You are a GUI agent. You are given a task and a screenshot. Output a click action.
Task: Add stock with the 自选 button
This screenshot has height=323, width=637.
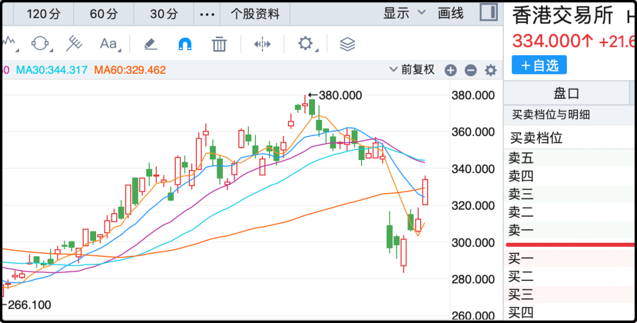539,65
